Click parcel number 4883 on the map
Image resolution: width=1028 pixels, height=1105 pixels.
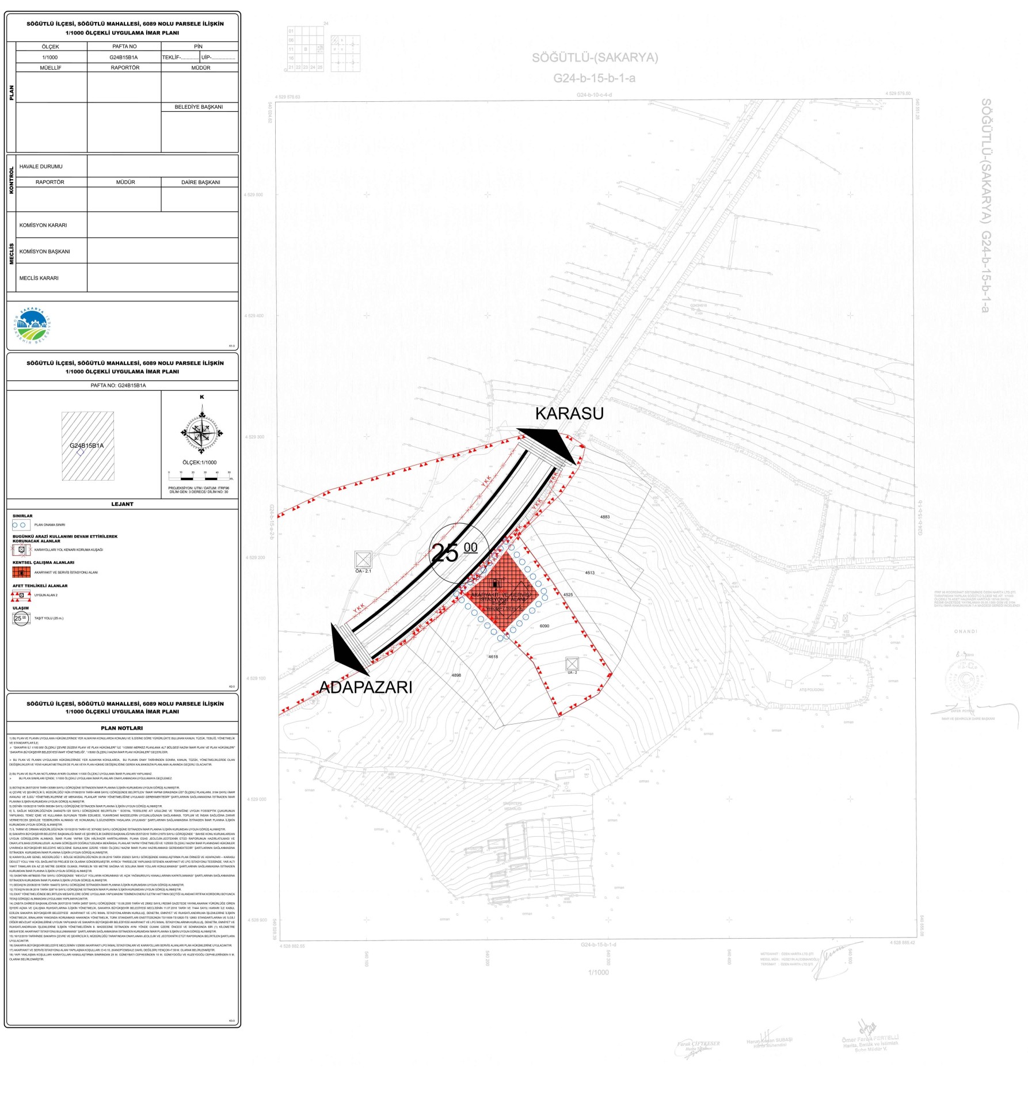tap(604, 517)
